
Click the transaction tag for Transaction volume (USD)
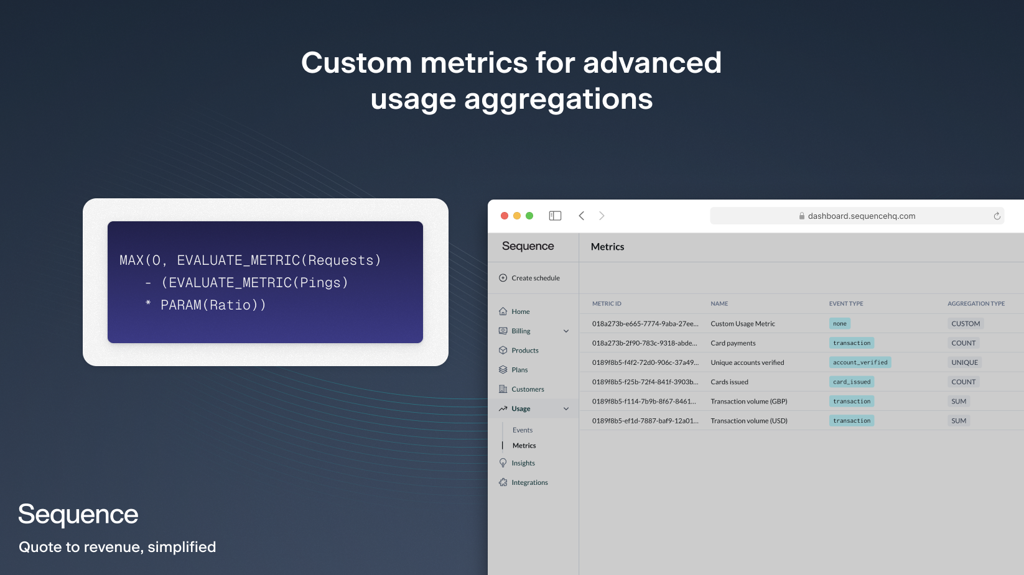pyautogui.click(x=852, y=420)
